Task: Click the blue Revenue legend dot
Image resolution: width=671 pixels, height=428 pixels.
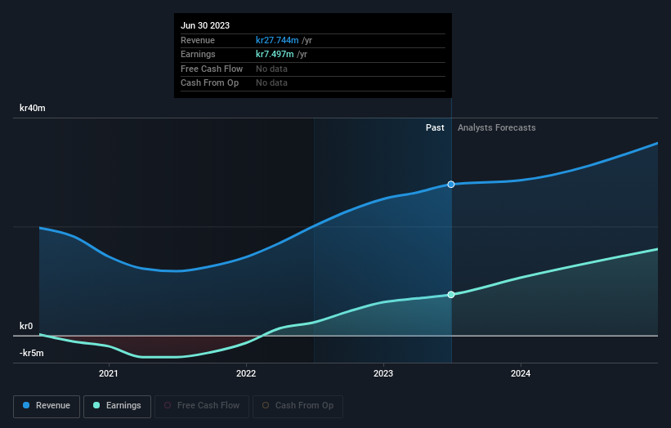Action: (26, 405)
